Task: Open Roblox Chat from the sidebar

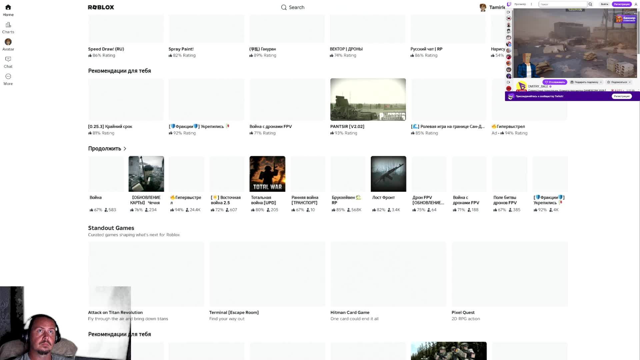Action: pyautogui.click(x=8, y=62)
